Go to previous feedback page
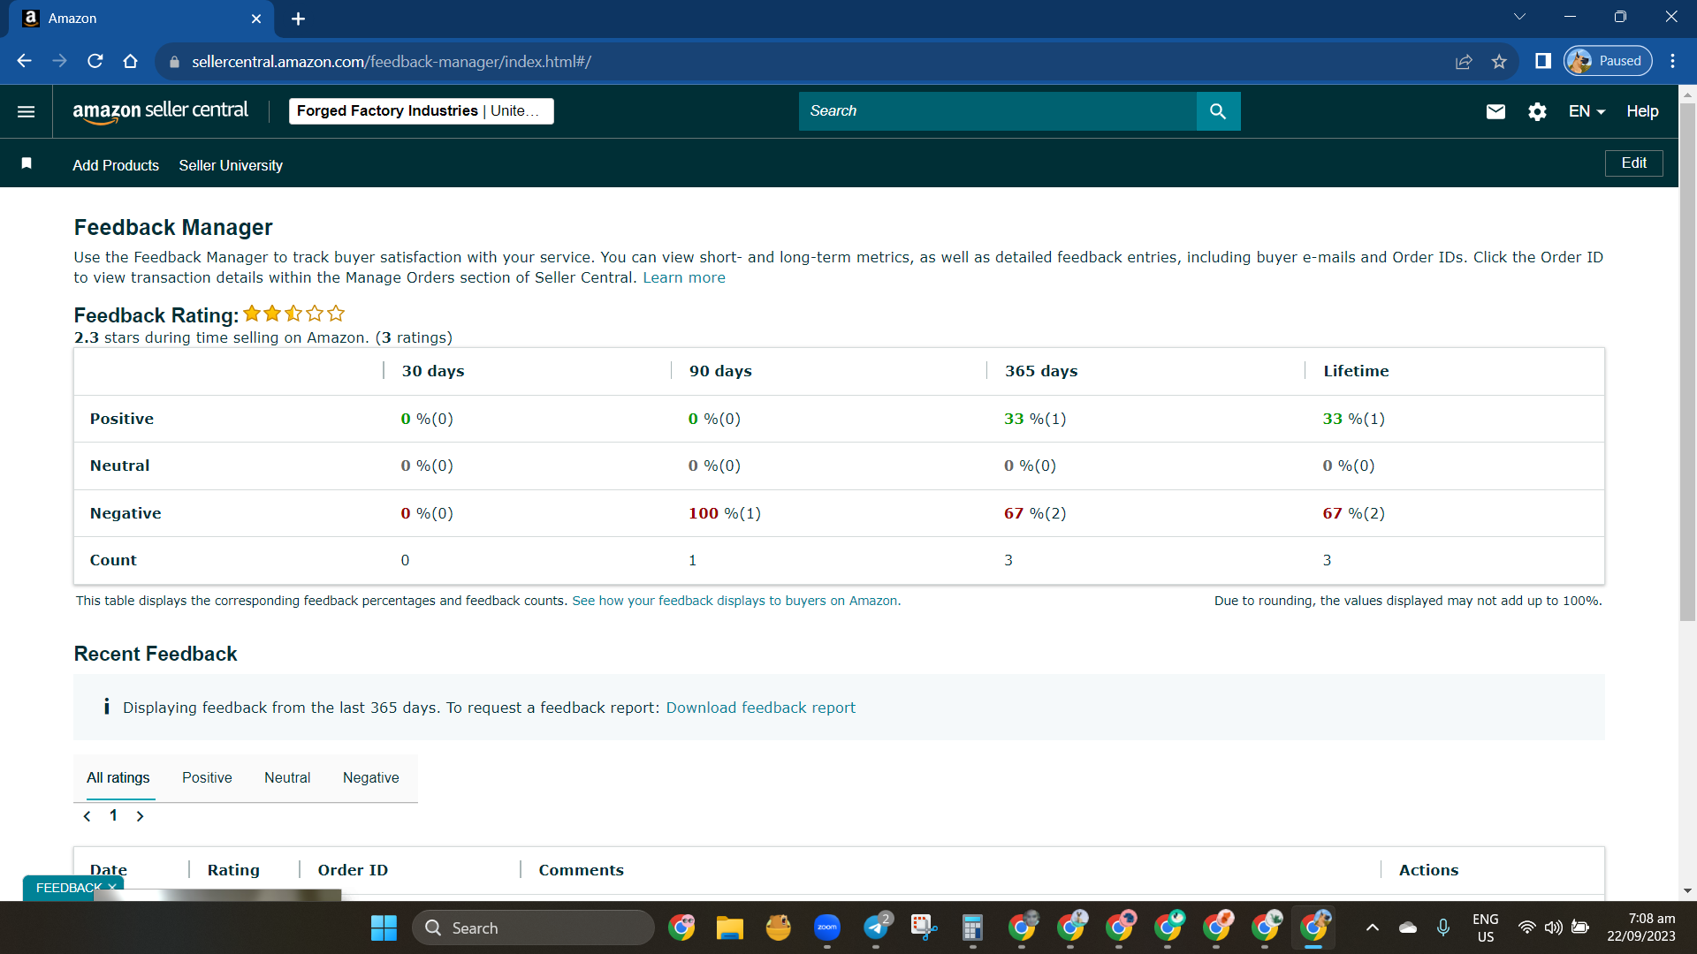 [87, 816]
